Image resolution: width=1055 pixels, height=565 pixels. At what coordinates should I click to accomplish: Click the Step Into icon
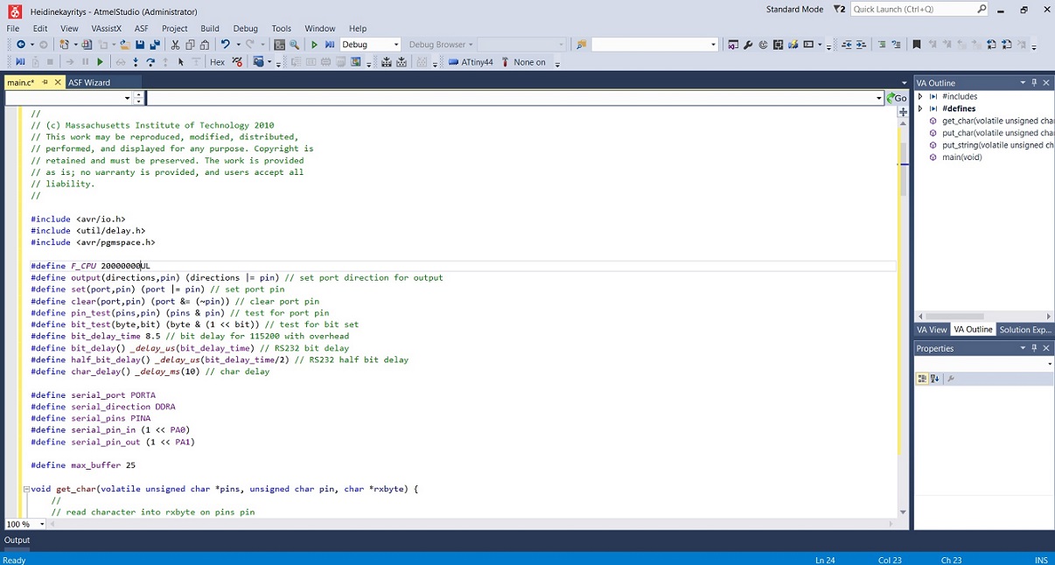click(136, 62)
